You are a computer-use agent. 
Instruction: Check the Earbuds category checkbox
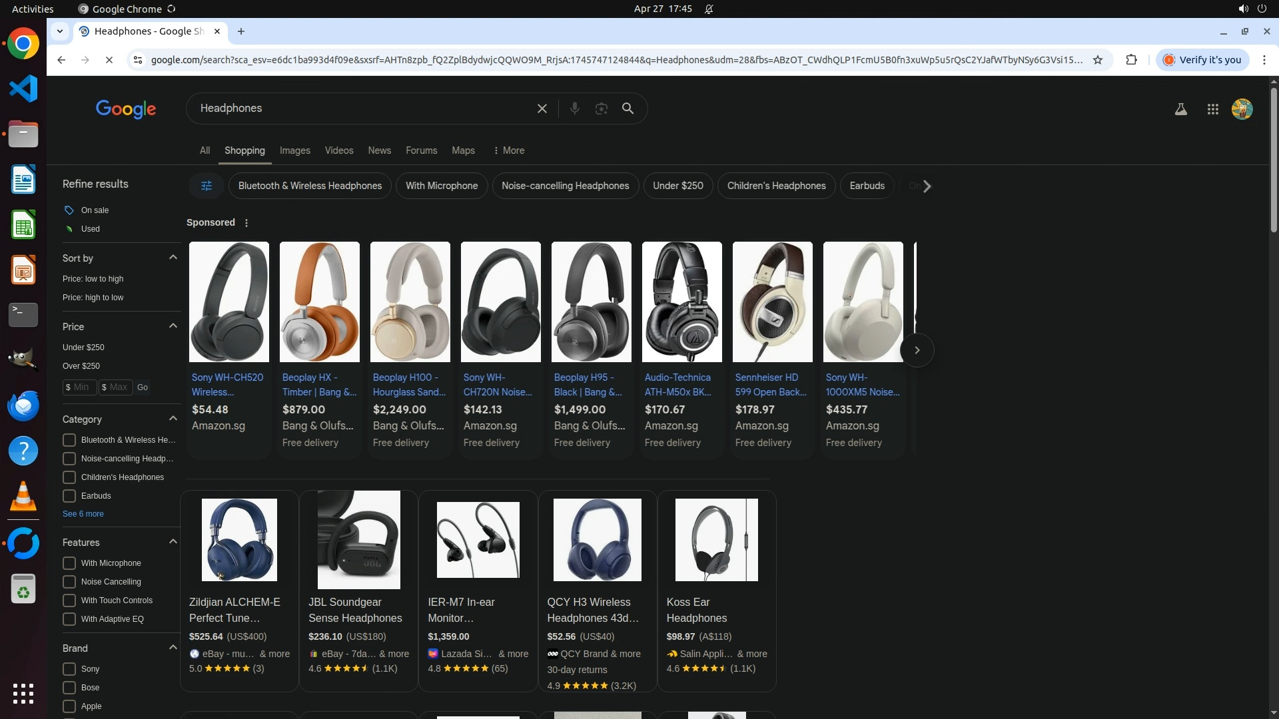click(x=69, y=496)
